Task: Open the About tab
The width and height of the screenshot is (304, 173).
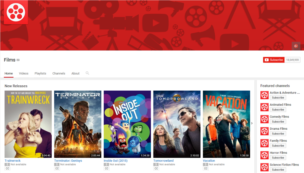Action: pyautogui.click(x=75, y=73)
